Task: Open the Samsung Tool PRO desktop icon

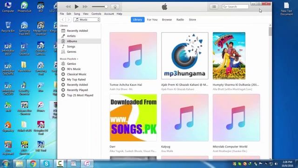Action: [24, 28]
